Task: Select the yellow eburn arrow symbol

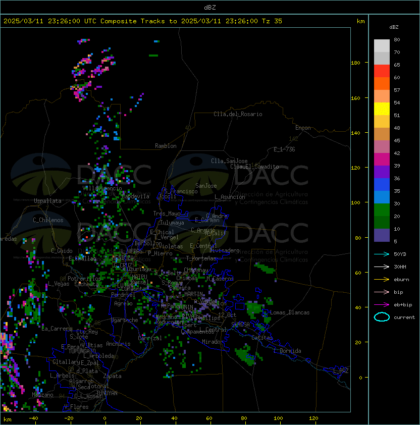Action: 382,280
